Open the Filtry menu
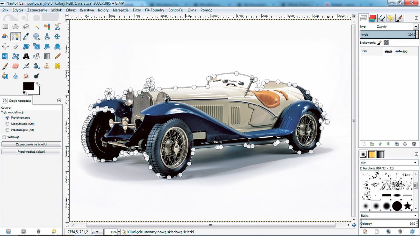The image size is (420, 236). (x=137, y=10)
